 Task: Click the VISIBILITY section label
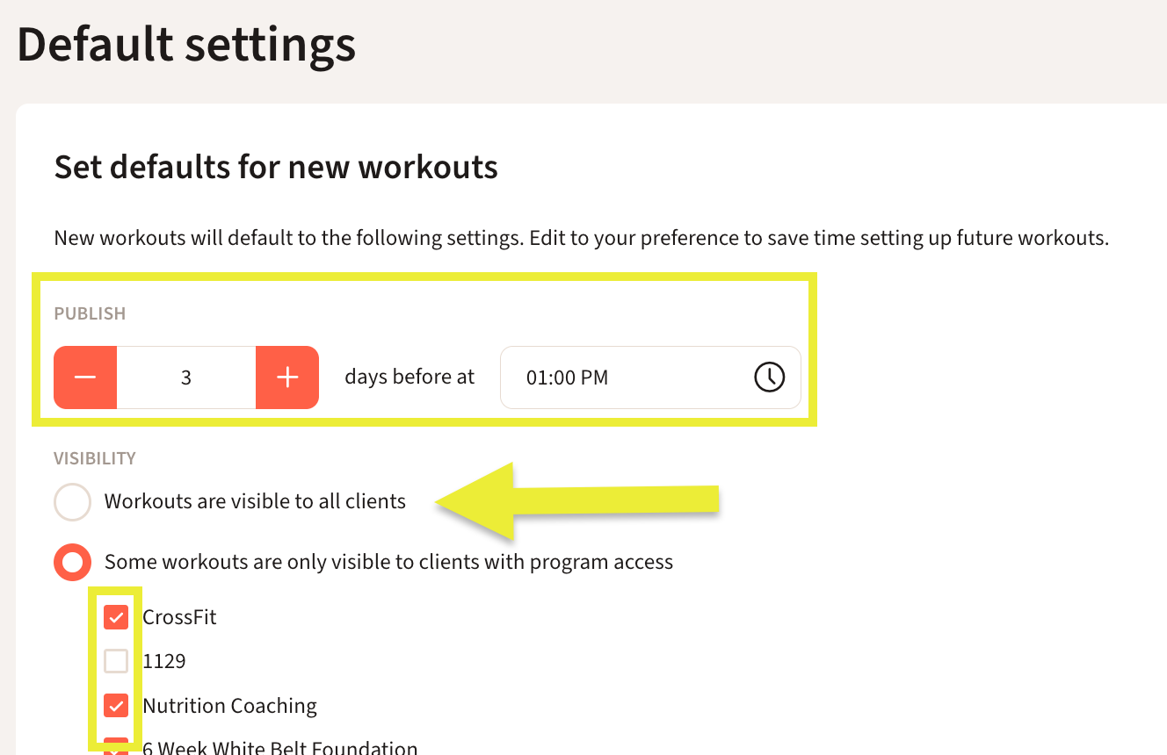click(x=95, y=458)
